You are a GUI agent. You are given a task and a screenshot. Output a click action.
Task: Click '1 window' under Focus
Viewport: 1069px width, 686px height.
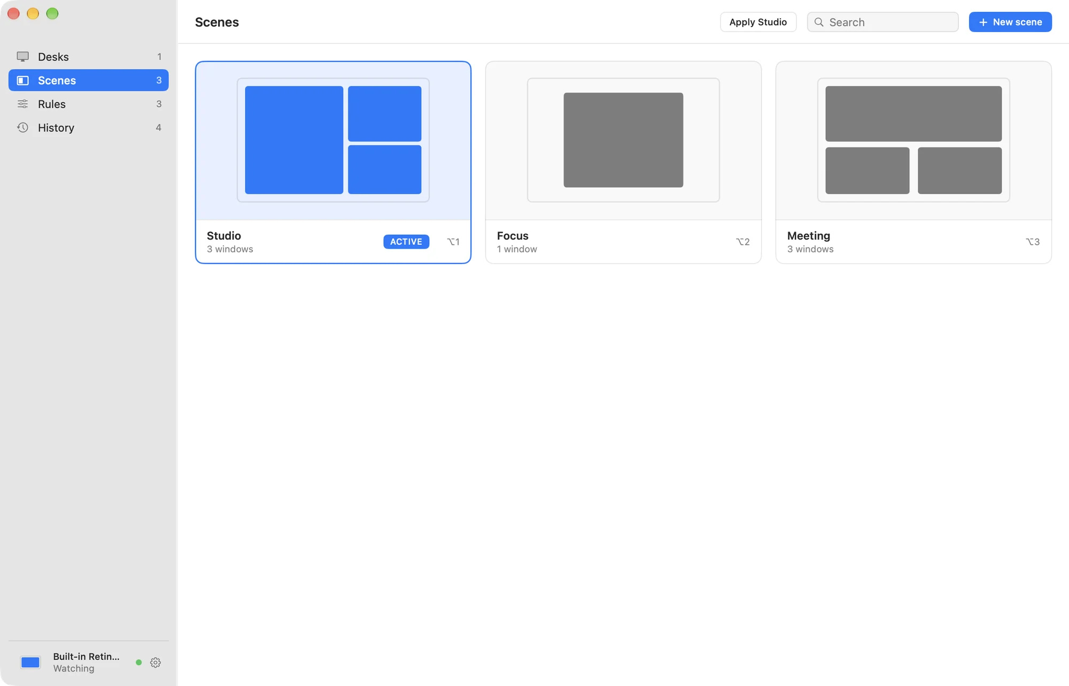(517, 249)
